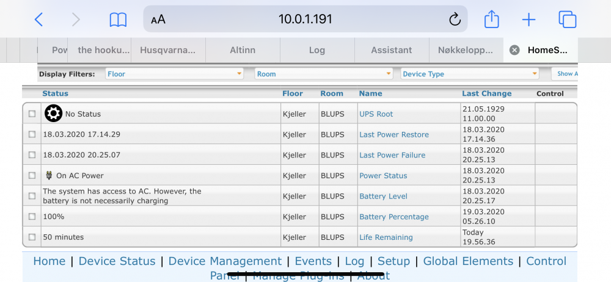
Task: Check the 50 minutes row checkbox
Action: click(x=32, y=237)
